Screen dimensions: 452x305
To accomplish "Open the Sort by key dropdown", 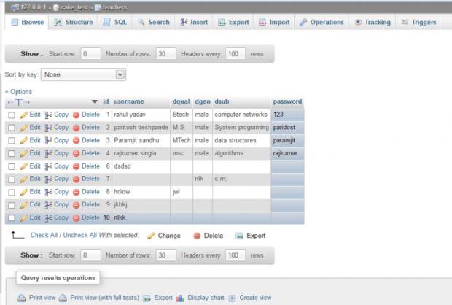I will [x=83, y=74].
